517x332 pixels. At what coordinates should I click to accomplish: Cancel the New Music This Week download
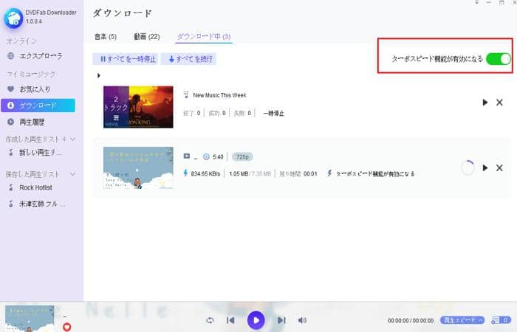tap(499, 103)
